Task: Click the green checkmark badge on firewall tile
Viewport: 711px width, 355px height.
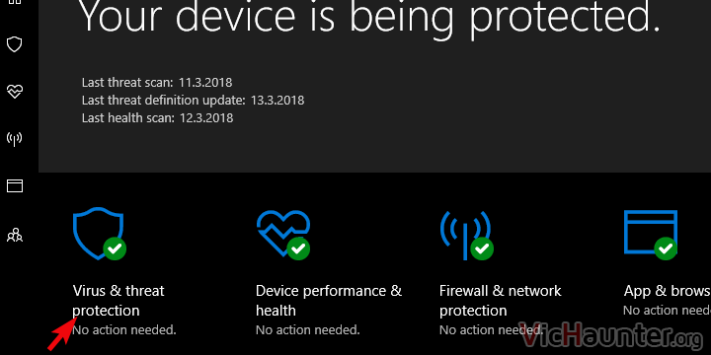Action: coord(482,248)
